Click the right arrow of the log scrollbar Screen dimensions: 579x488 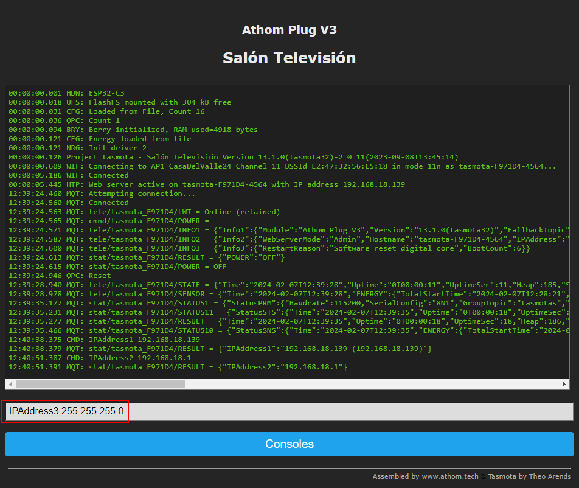pyautogui.click(x=564, y=385)
